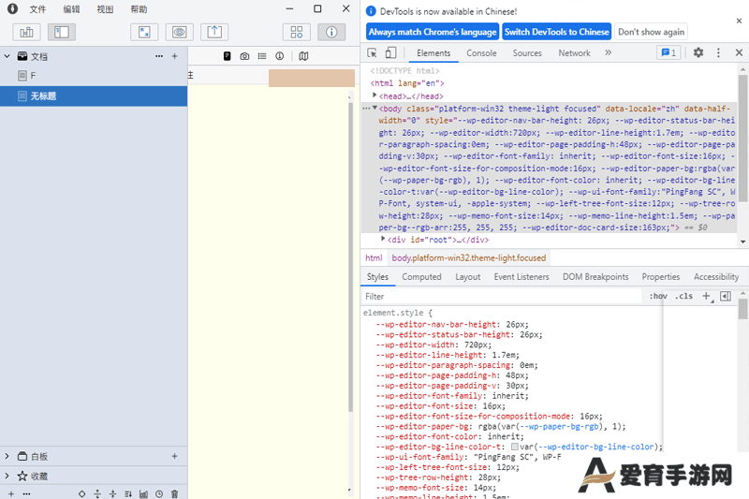Show more DevTools tabs (»)
This screenshot has width=749, height=499.
tap(608, 52)
